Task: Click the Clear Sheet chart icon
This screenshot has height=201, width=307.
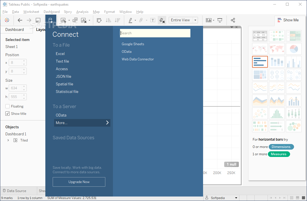Action: 84,20
